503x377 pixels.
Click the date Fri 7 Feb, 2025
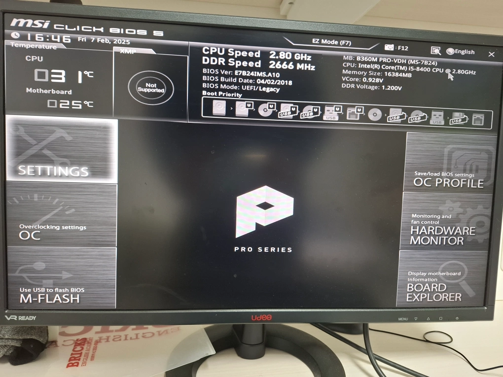point(104,40)
